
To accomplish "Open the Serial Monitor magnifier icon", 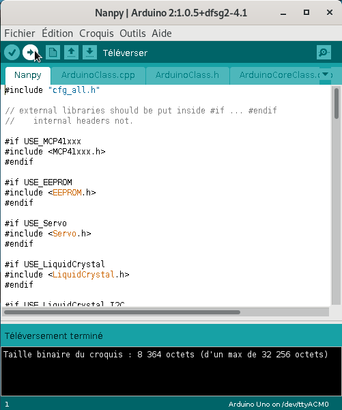I will (x=324, y=53).
